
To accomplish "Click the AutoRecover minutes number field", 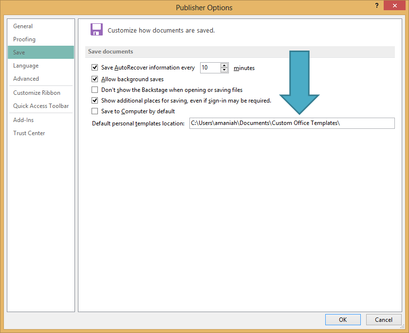I will point(210,68).
